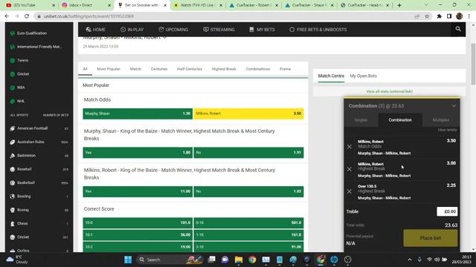Select Yes 1.80 for Murphy King of the Baize
476x267 pixels.
pyautogui.click(x=138, y=153)
